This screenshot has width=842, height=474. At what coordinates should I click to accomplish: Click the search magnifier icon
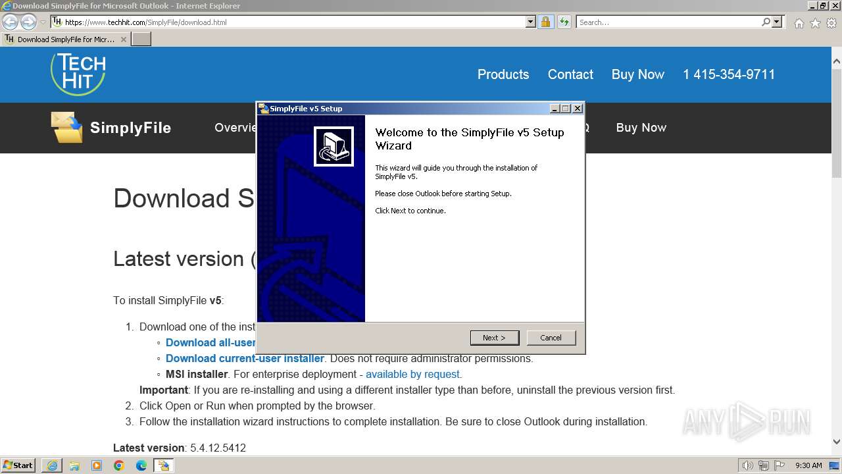tap(766, 22)
